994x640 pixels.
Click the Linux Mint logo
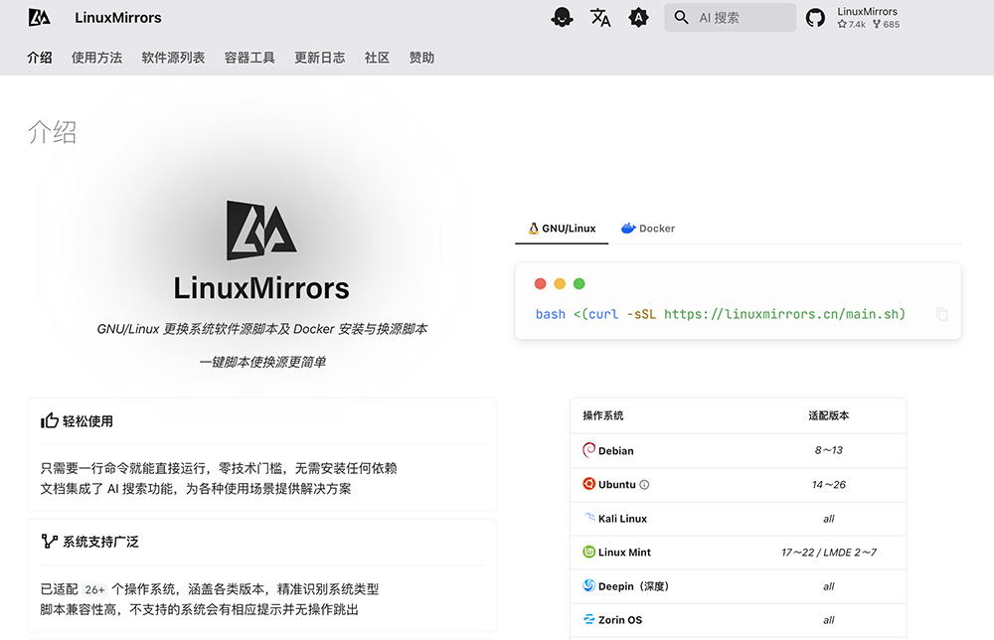pos(588,552)
